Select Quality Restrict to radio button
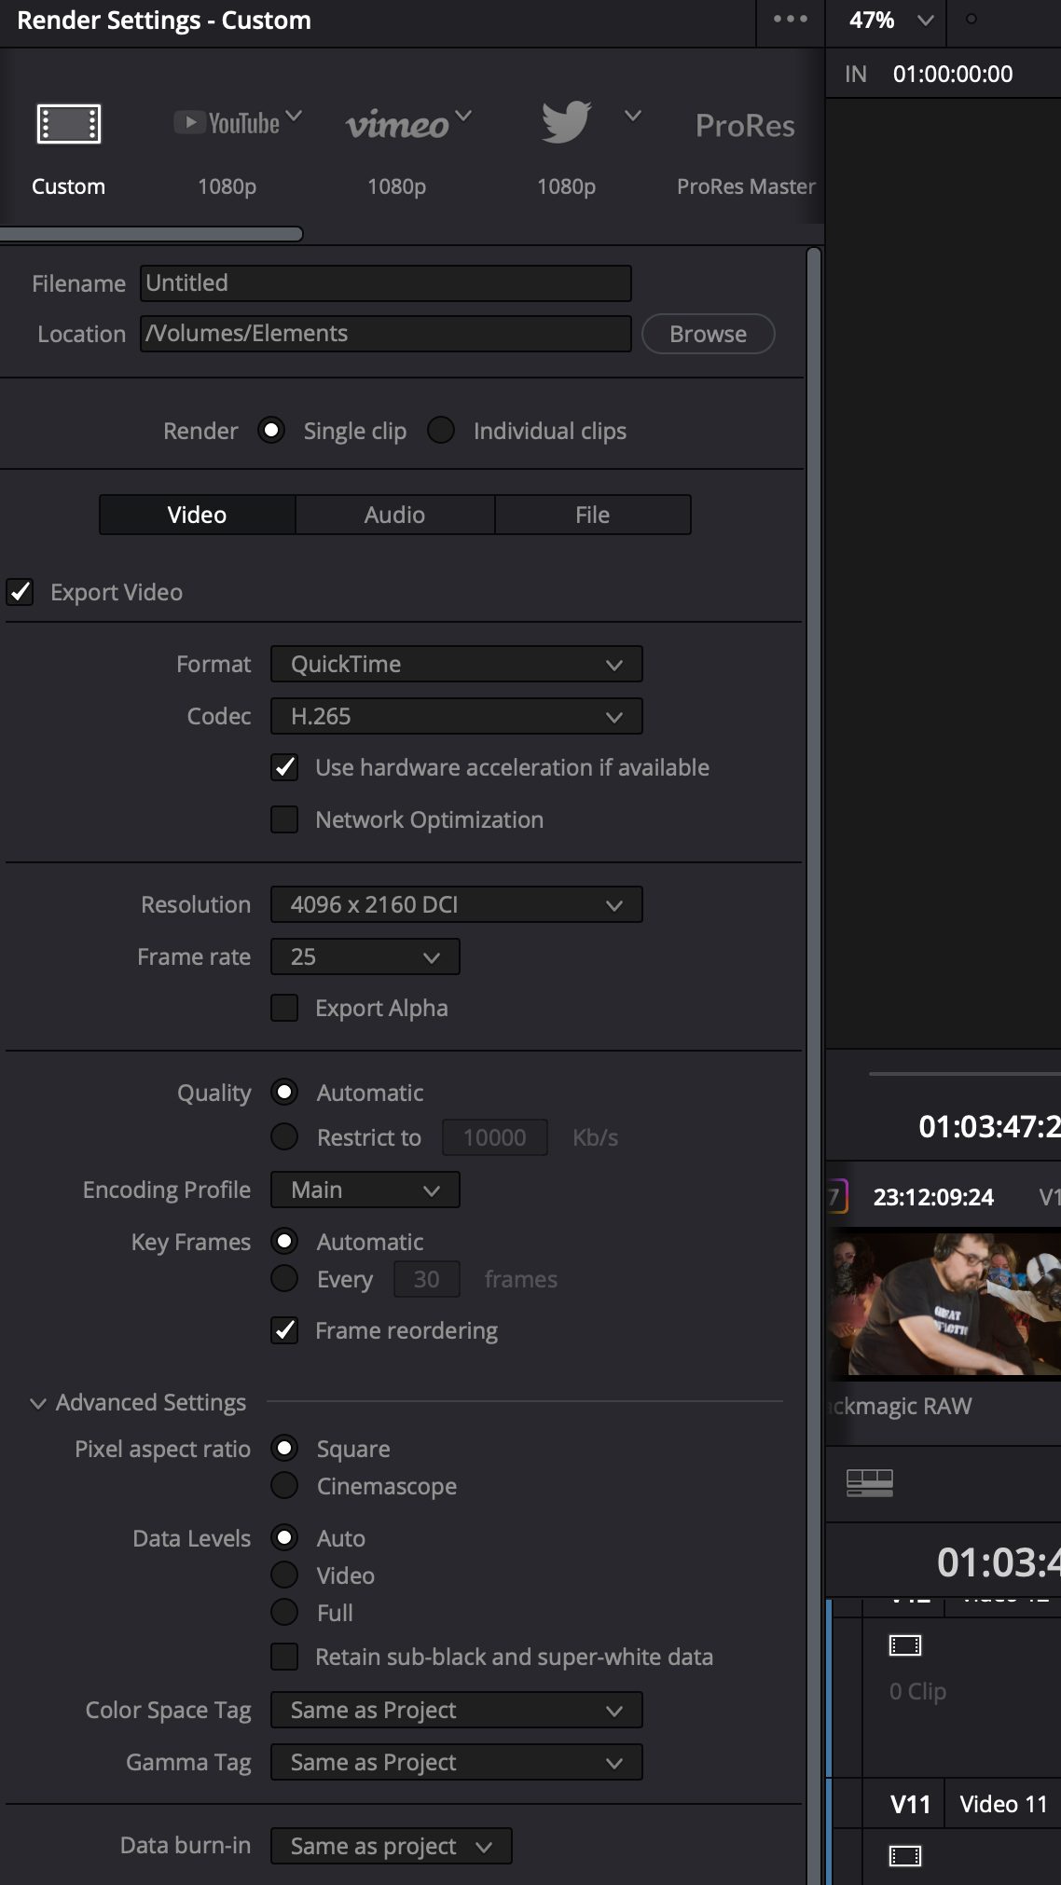Screen dimensions: 1061x1885 (284, 1136)
